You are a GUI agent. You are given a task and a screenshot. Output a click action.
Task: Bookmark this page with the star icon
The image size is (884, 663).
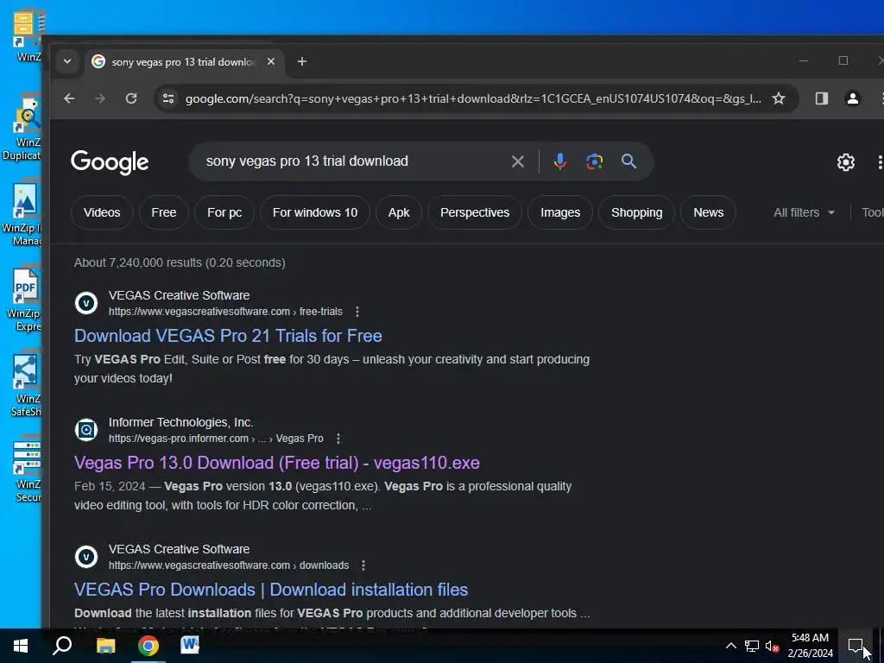[779, 98]
